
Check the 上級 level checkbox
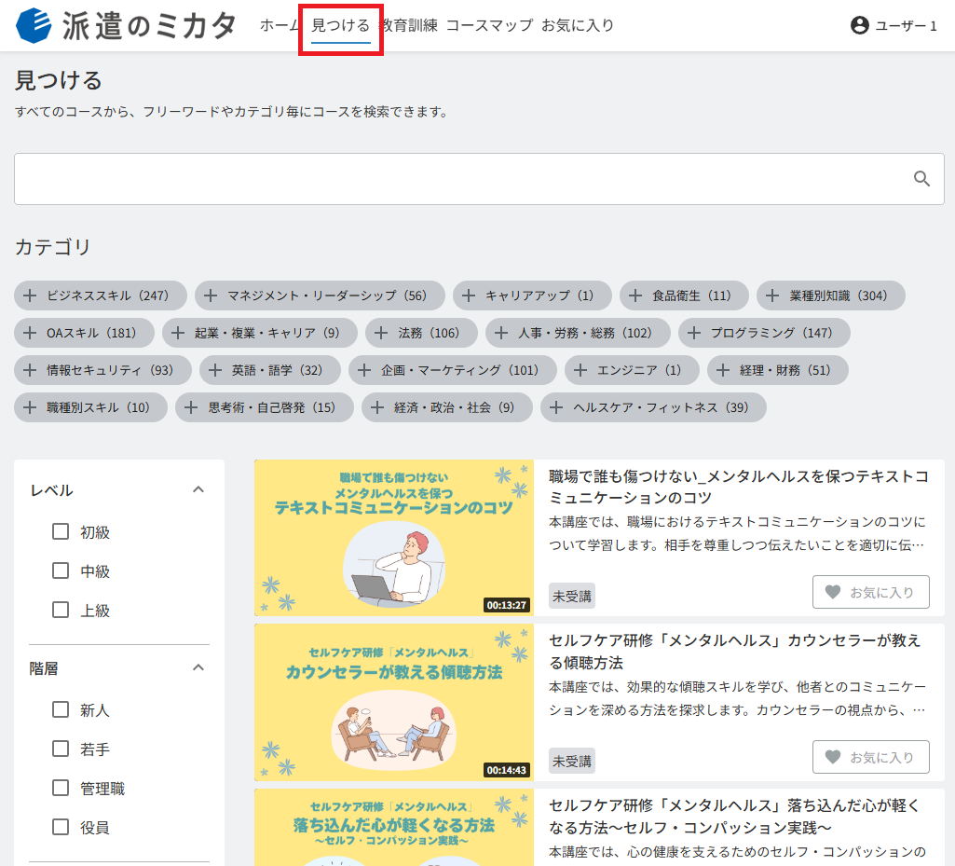pos(61,610)
